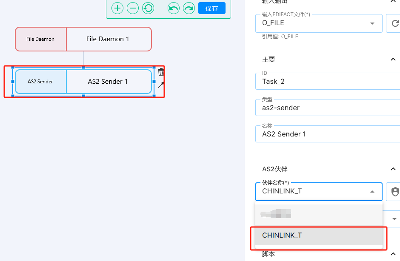Reset the canvas view with circular arrow

148,8
